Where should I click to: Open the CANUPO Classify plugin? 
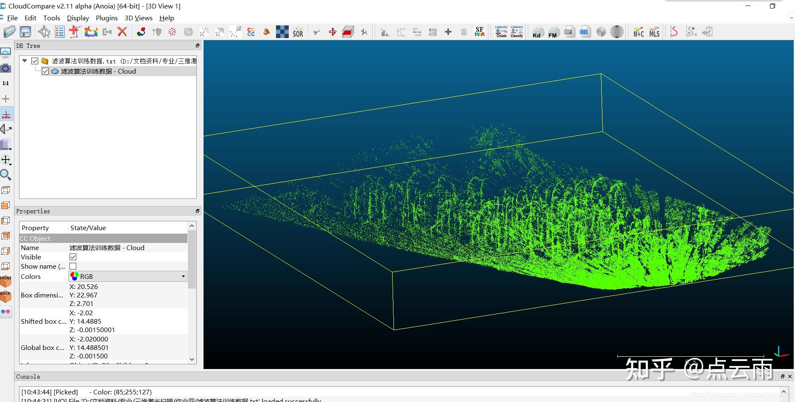point(516,32)
